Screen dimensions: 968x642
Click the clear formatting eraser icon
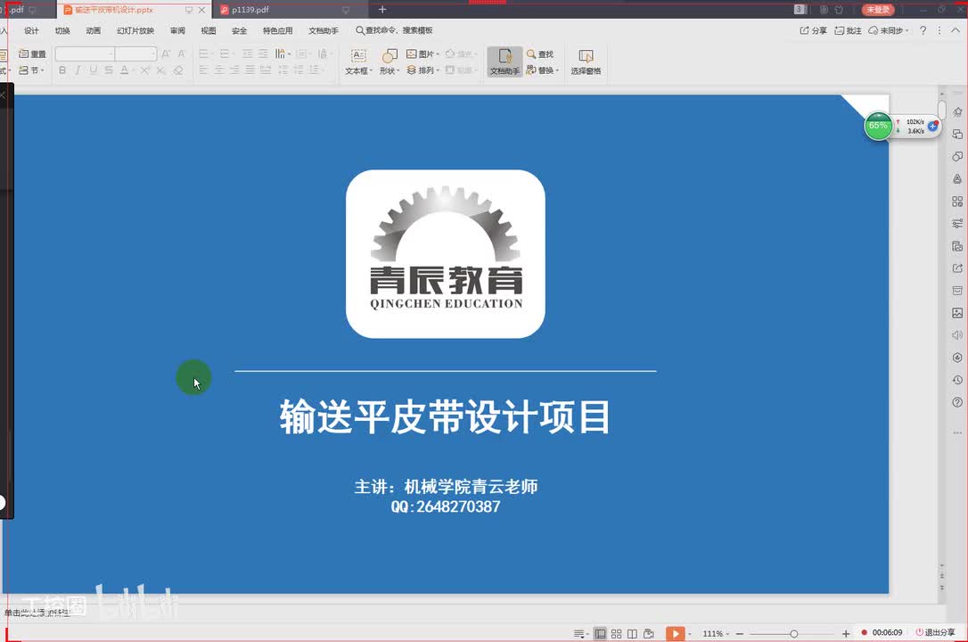pyautogui.click(x=177, y=70)
